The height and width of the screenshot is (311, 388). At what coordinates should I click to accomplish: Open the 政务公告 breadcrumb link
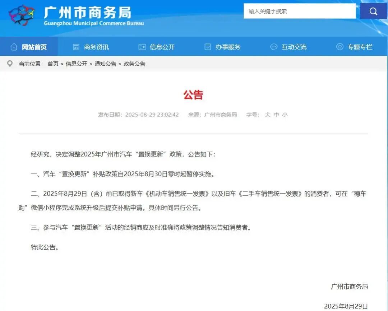[134, 64]
